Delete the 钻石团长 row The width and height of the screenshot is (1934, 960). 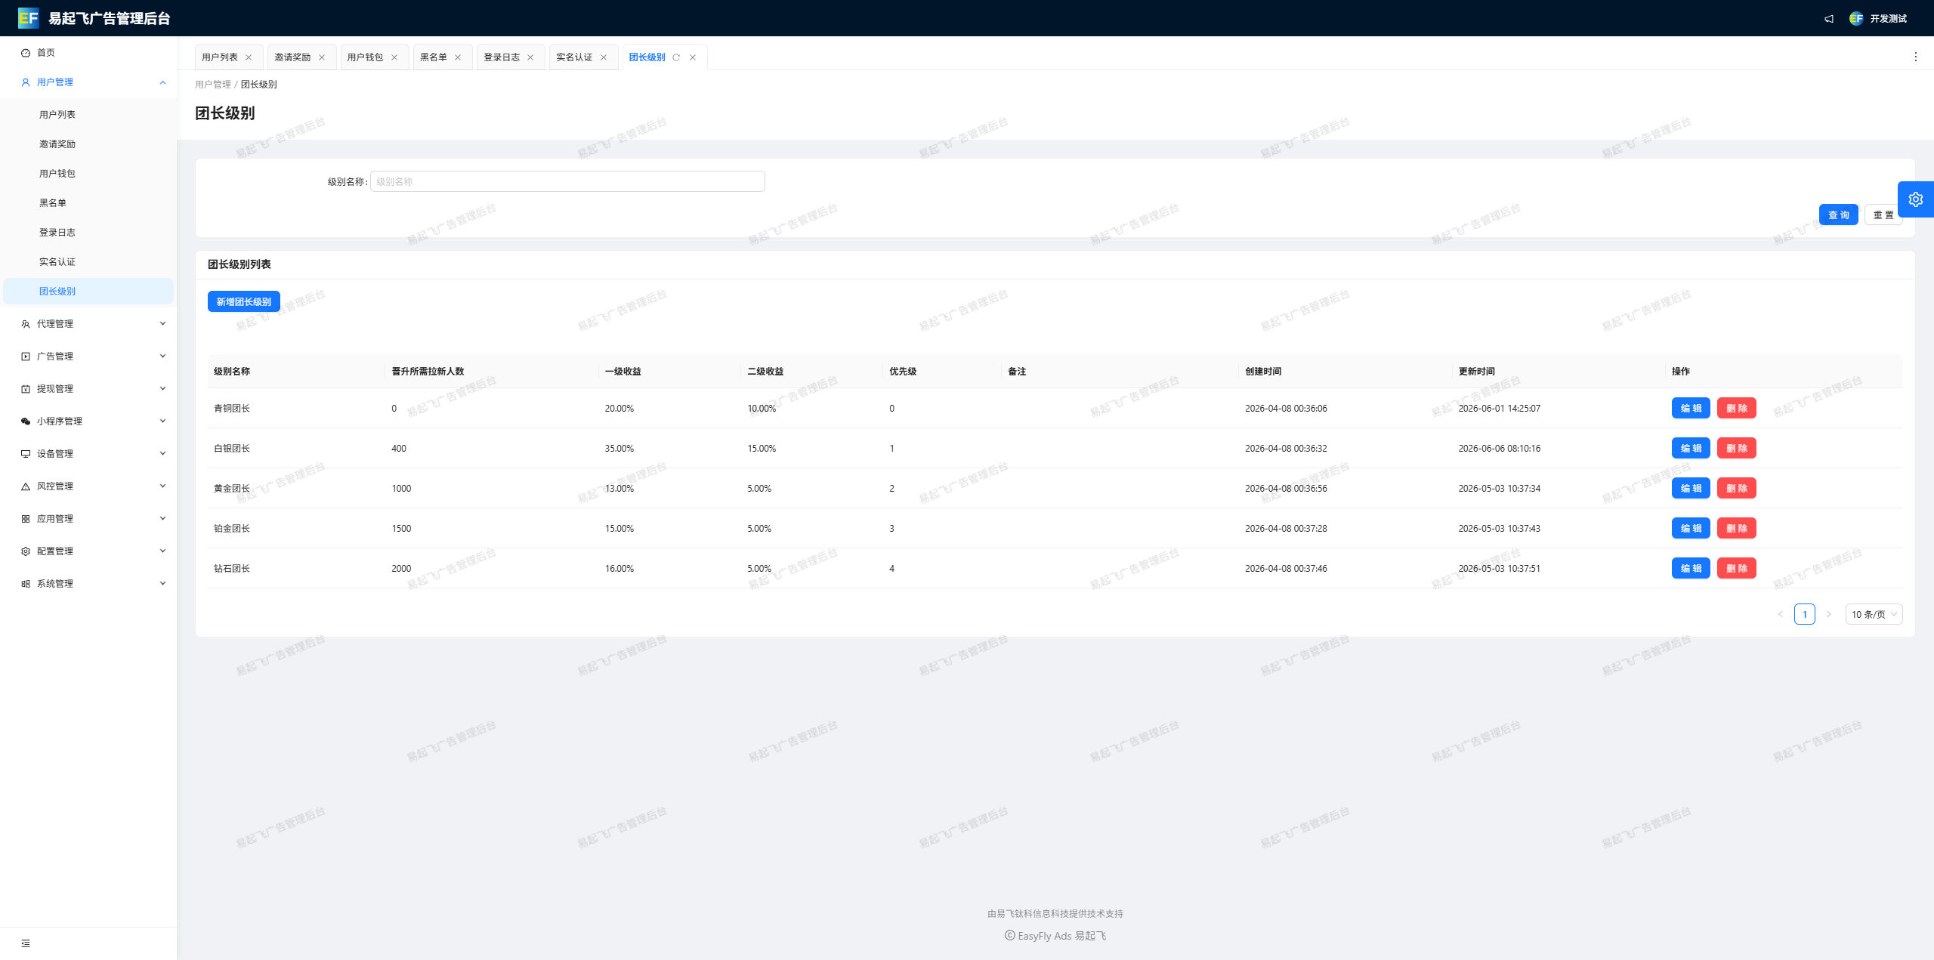click(1737, 569)
